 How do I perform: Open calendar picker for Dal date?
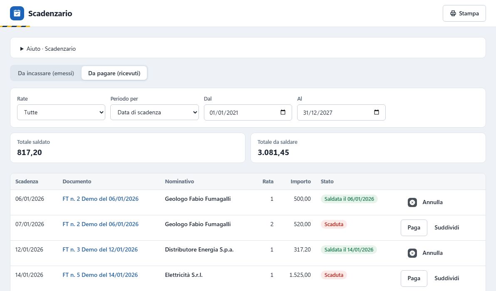coord(283,112)
